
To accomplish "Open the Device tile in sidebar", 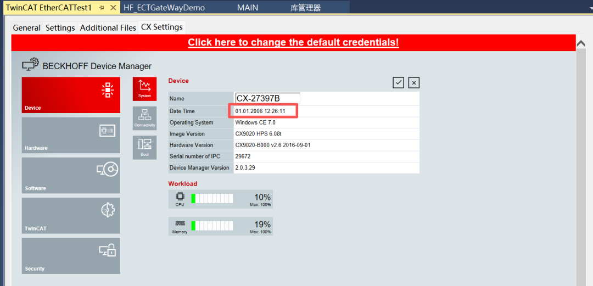I will pyautogui.click(x=71, y=95).
